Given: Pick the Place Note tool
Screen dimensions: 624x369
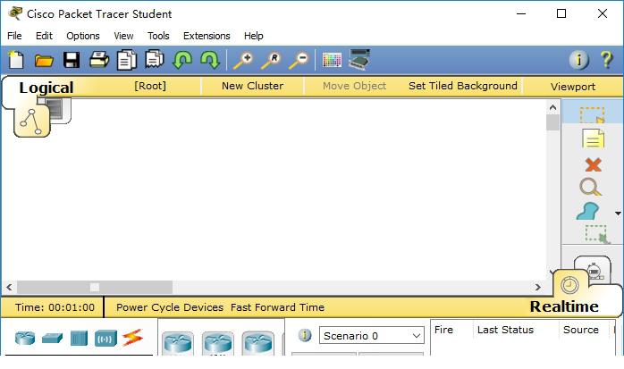Looking at the screenshot, I should click(593, 138).
